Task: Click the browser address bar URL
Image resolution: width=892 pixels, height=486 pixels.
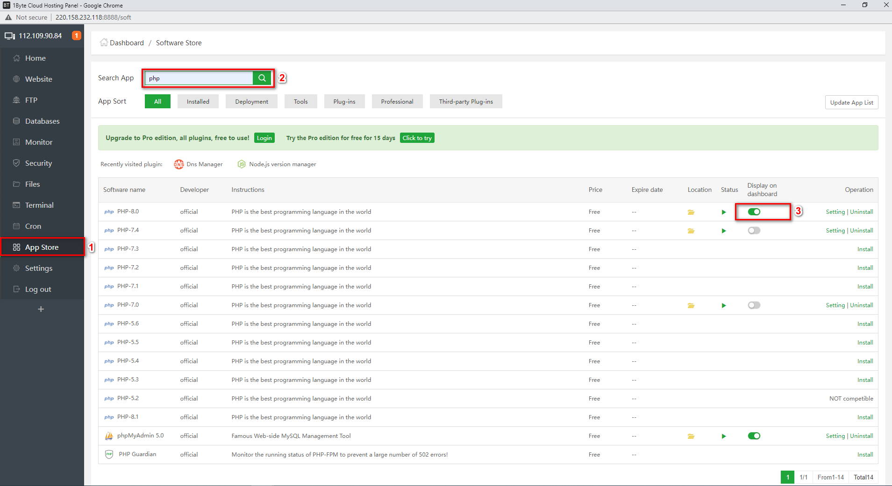Action: (93, 17)
